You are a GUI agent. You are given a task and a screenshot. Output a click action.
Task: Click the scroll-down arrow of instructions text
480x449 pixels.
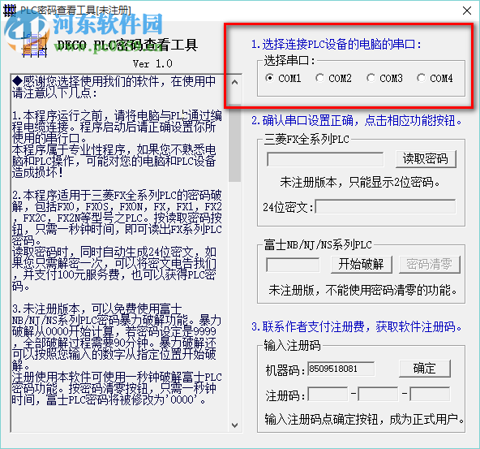235,425
